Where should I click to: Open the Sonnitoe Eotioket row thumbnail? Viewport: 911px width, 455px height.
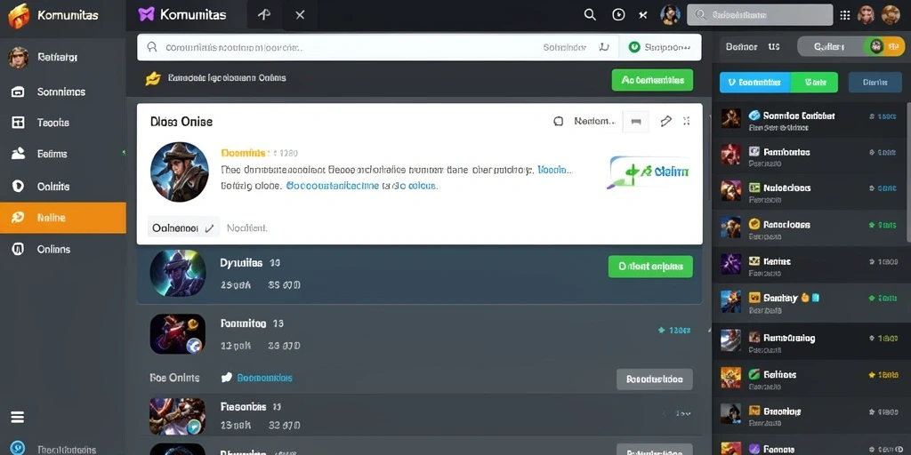click(x=731, y=118)
